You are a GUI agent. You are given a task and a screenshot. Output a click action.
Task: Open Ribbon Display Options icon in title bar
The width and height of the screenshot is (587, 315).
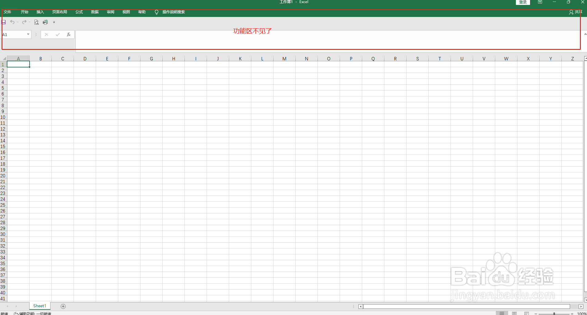[540, 2]
